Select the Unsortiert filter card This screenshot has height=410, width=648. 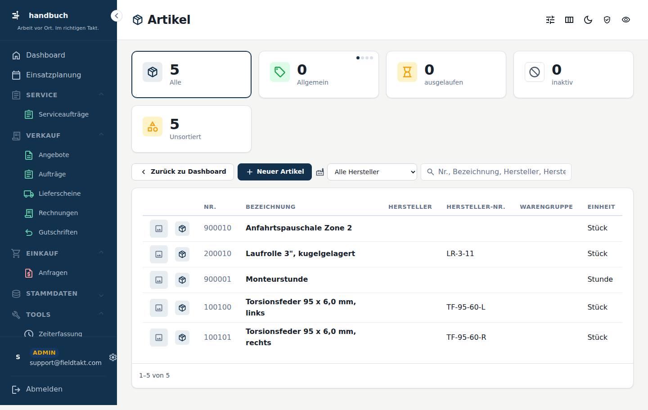[x=191, y=129]
